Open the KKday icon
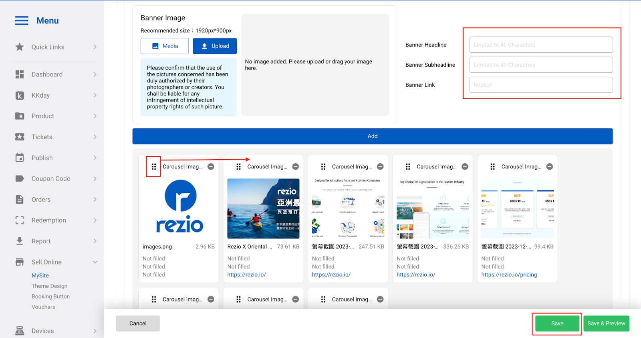 [x=20, y=95]
